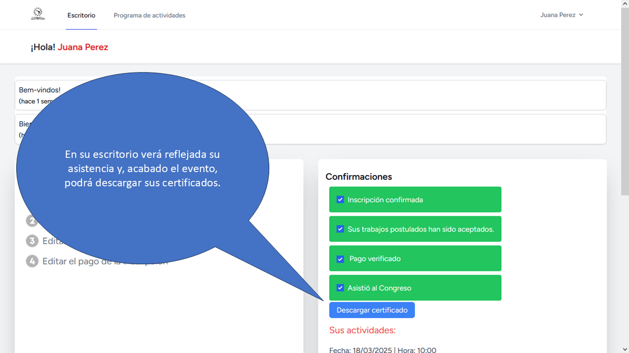Click the step 4 number circle
This screenshot has width=629, height=353.
pos(32,261)
